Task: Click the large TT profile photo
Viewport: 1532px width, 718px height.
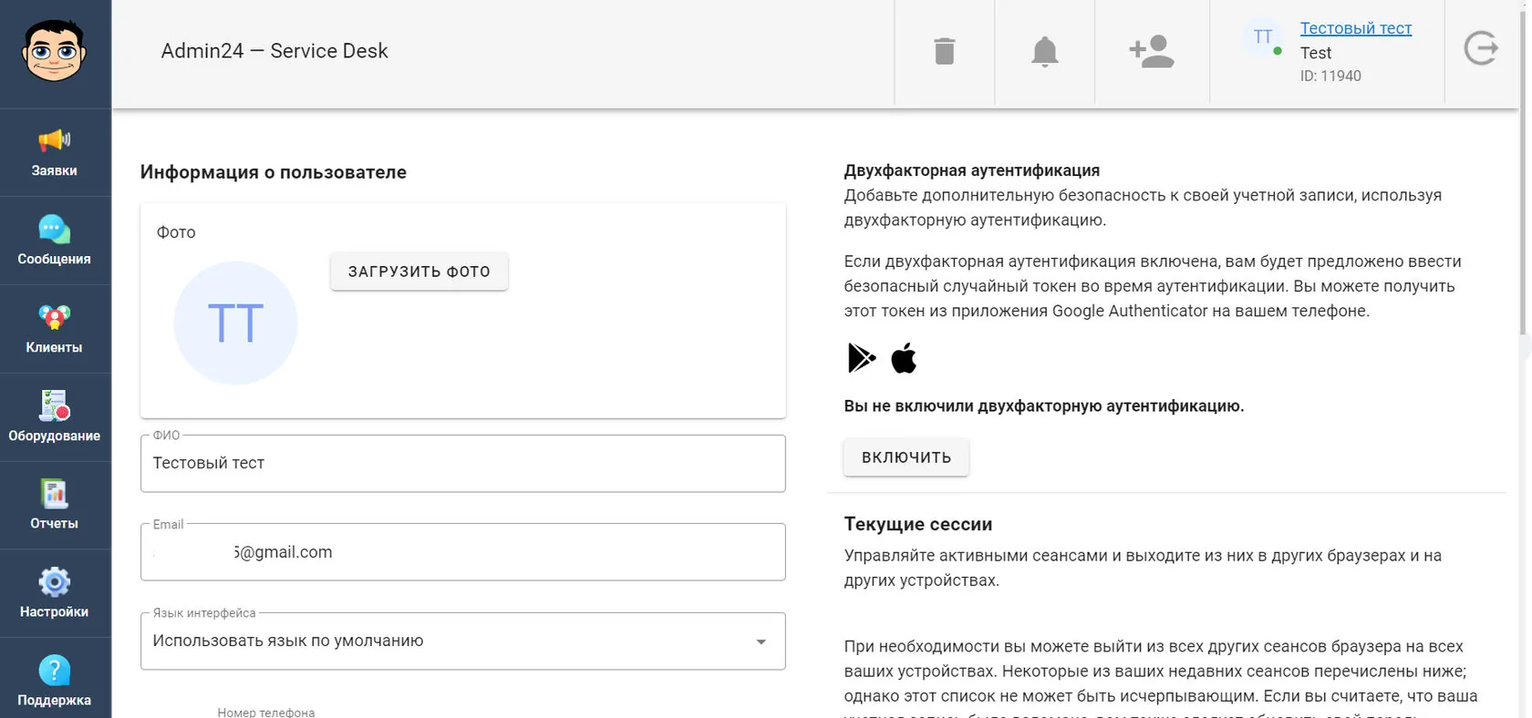Action: (236, 323)
